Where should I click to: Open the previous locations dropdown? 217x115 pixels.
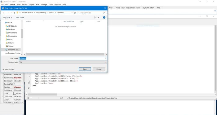(72, 13)
